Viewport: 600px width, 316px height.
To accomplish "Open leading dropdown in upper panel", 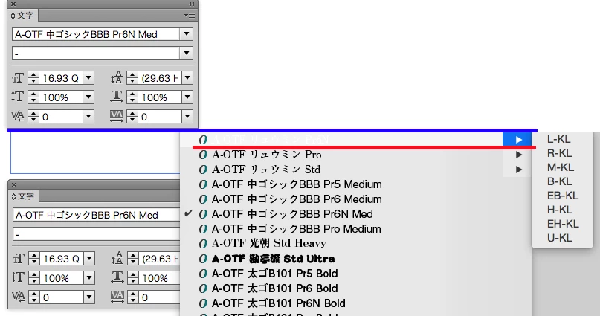I will coord(187,78).
